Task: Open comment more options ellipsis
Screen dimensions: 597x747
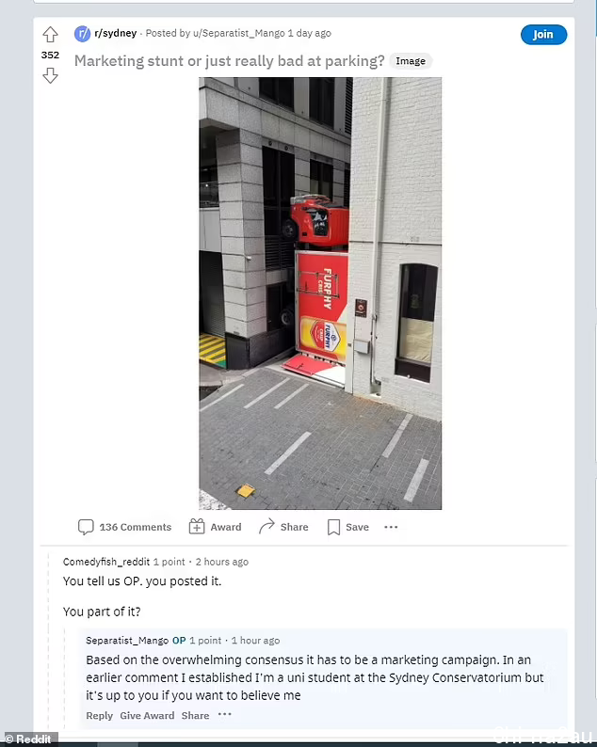Action: pyautogui.click(x=225, y=714)
